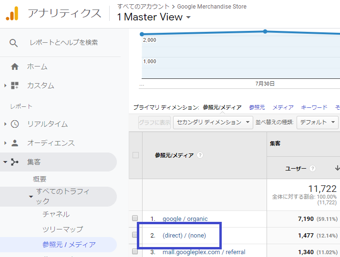The image size is (340, 257).
Task: Open the デフォルト sort type dropdown
Action: click(x=317, y=122)
